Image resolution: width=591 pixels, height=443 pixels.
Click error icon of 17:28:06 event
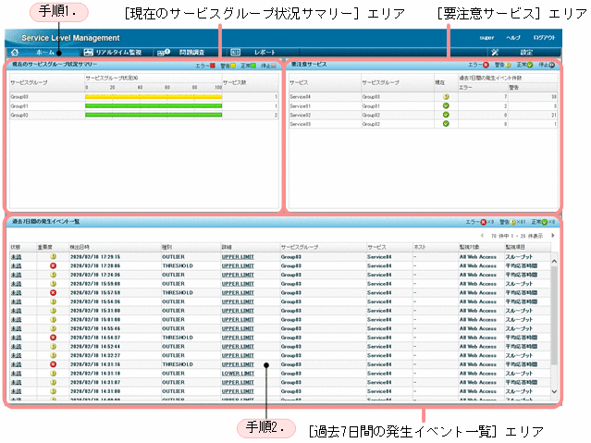53,265
